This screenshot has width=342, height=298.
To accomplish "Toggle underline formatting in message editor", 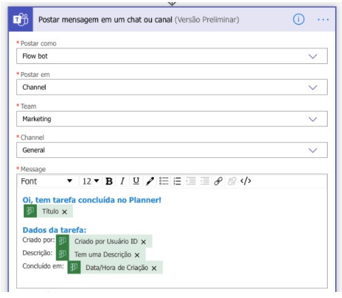I will 136,181.
